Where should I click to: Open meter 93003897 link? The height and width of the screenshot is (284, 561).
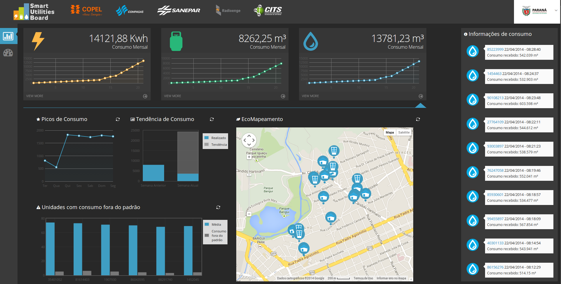pos(495,146)
